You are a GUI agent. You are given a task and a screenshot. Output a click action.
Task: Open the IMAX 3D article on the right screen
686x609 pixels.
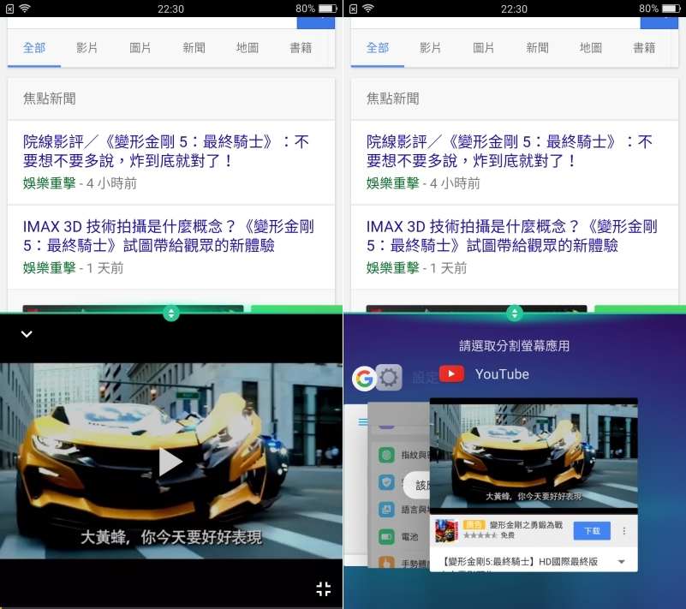[x=510, y=236]
